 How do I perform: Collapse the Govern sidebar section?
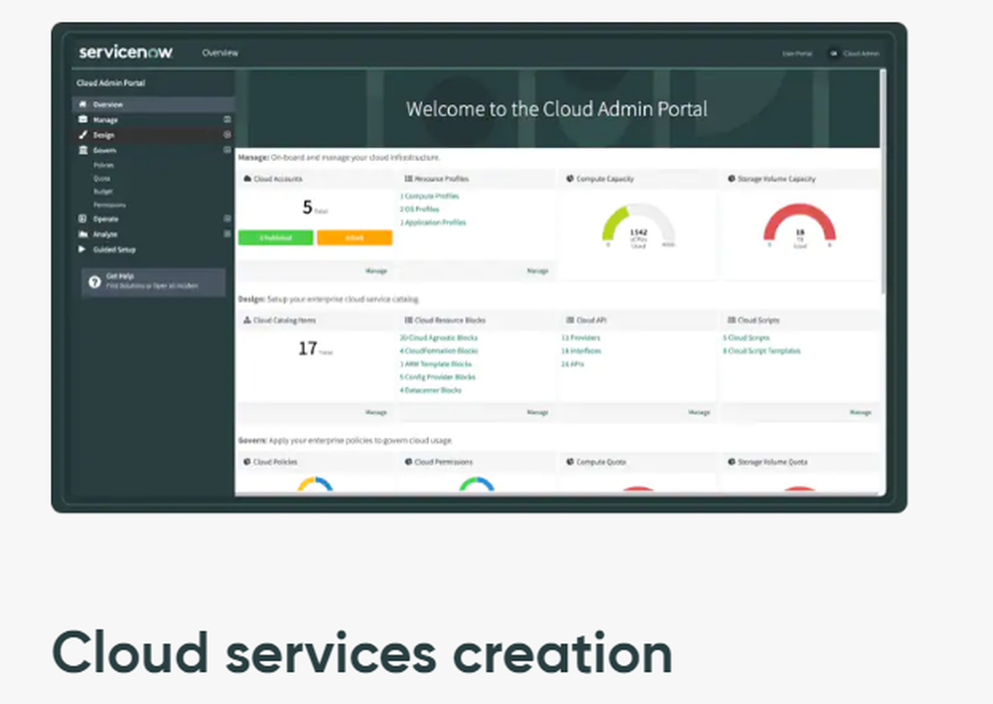coord(227,149)
